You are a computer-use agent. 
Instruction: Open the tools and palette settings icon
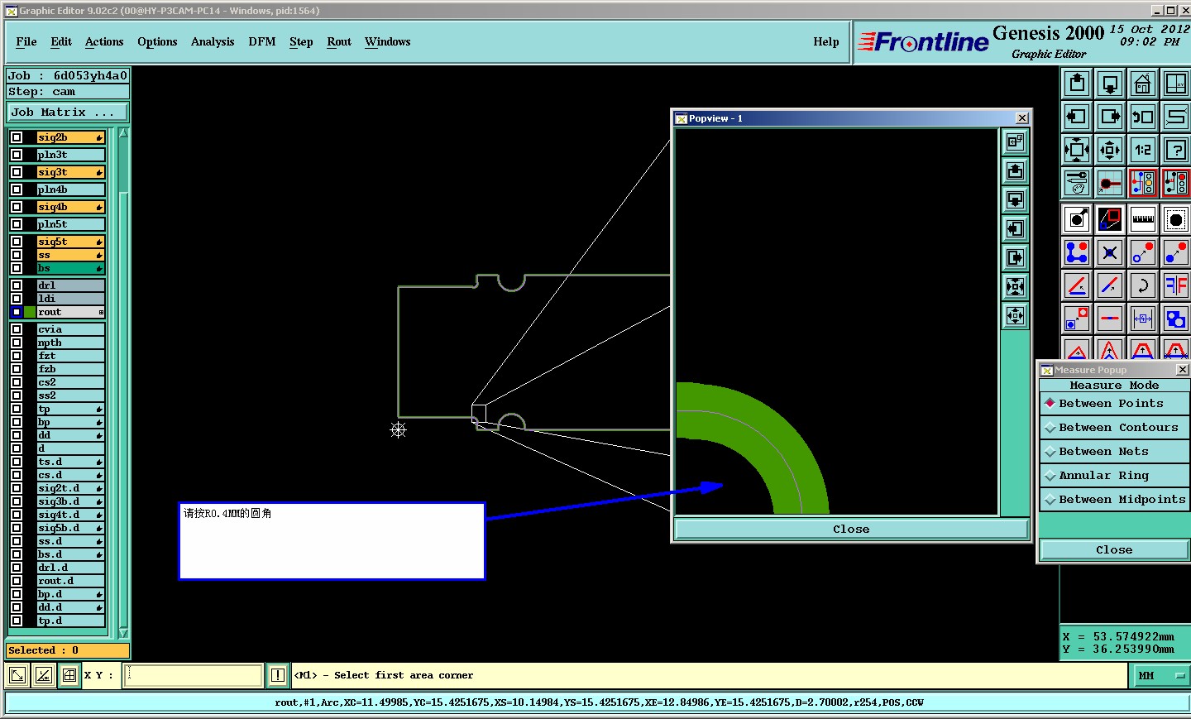(x=1077, y=183)
